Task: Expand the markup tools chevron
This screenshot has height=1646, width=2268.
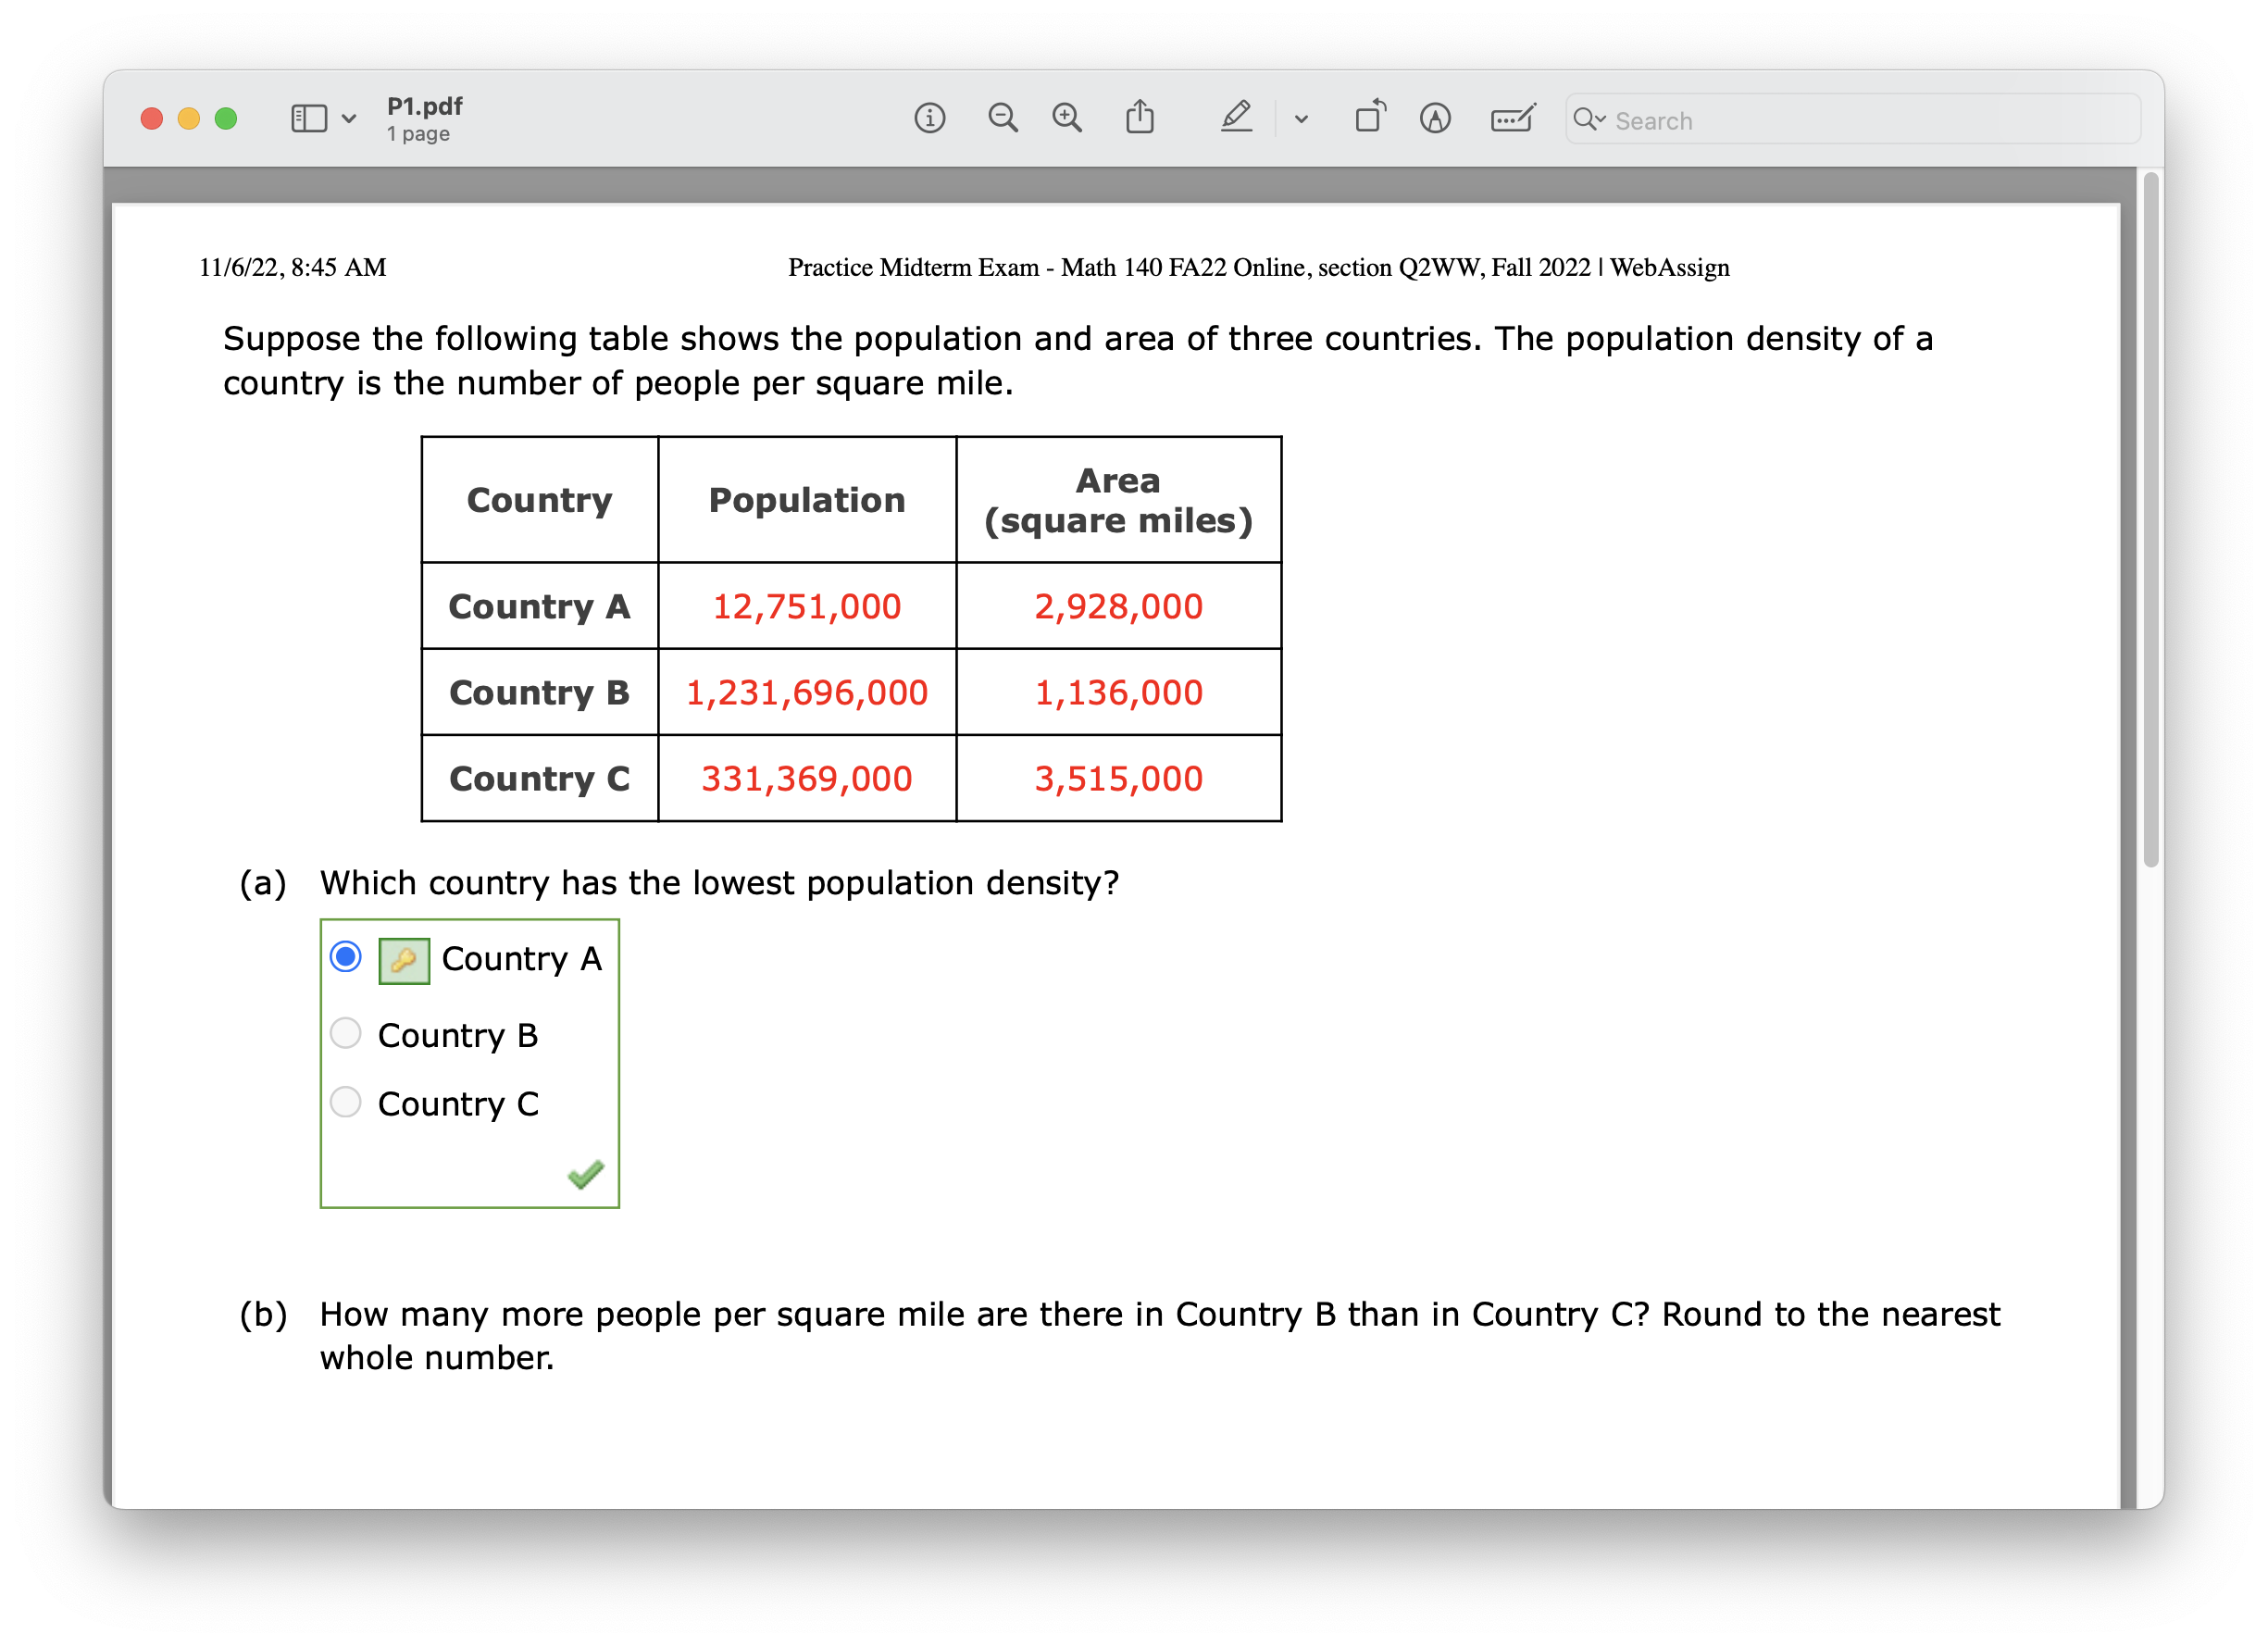Action: tap(1302, 119)
